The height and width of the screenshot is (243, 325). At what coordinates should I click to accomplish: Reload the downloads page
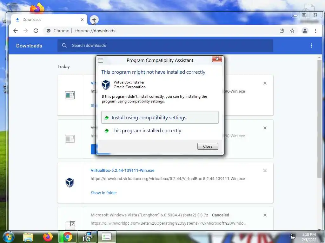[36, 31]
